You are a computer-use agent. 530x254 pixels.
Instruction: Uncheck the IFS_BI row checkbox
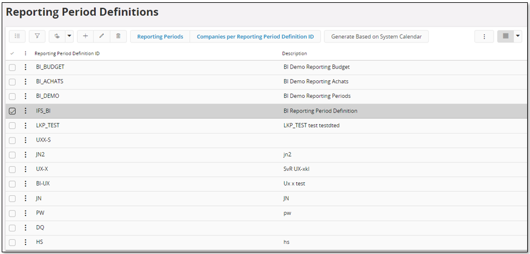pyautogui.click(x=12, y=111)
